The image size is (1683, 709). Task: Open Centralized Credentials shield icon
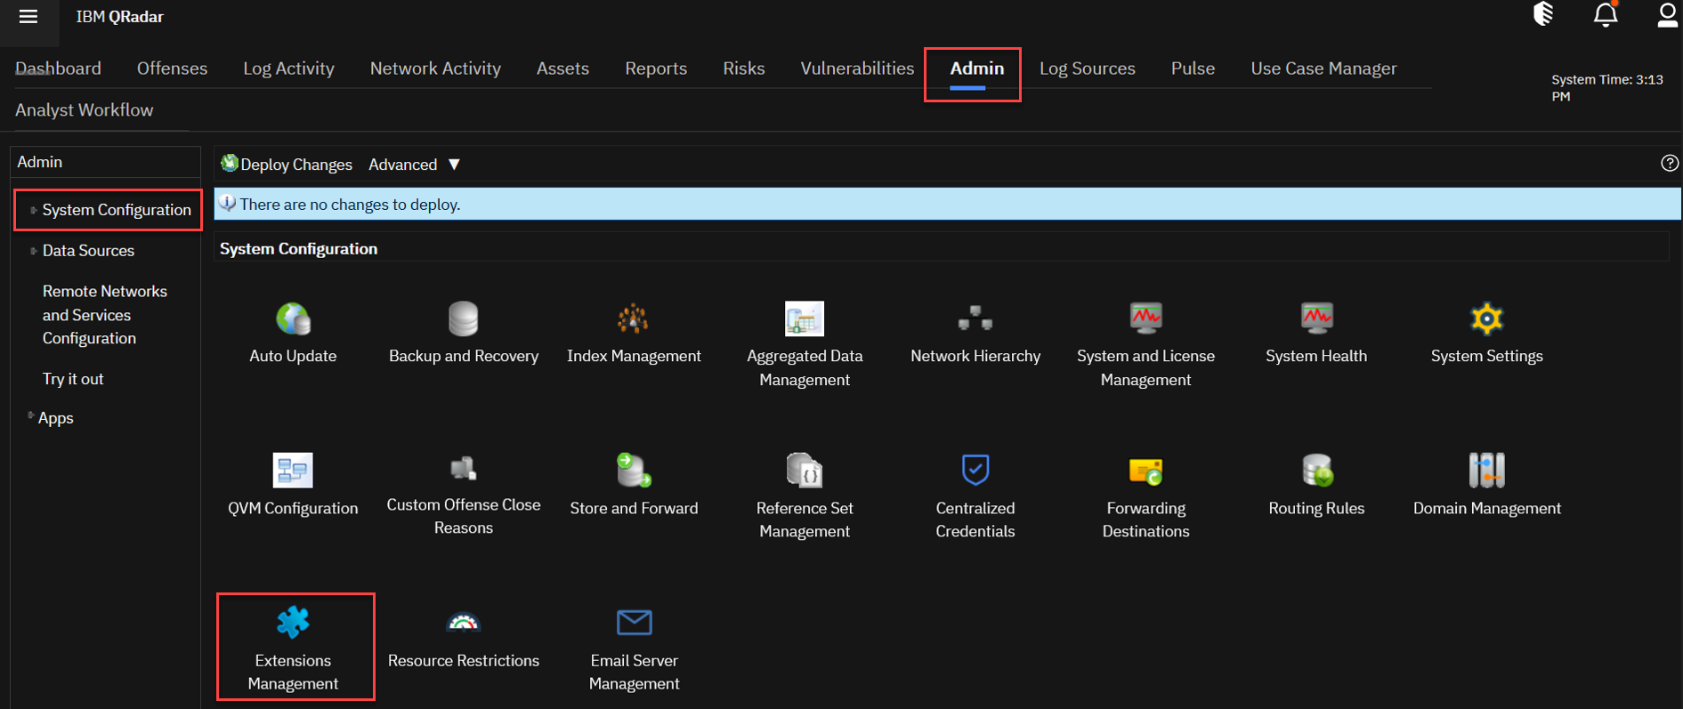click(975, 470)
